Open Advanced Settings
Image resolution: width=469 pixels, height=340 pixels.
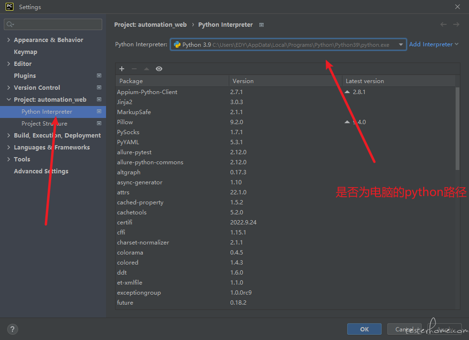click(41, 171)
